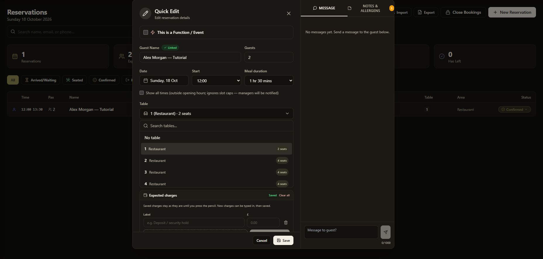Viewport: 543px width, 259px height.
Task: Select table 2 Restaurant option
Action: pos(216,160)
